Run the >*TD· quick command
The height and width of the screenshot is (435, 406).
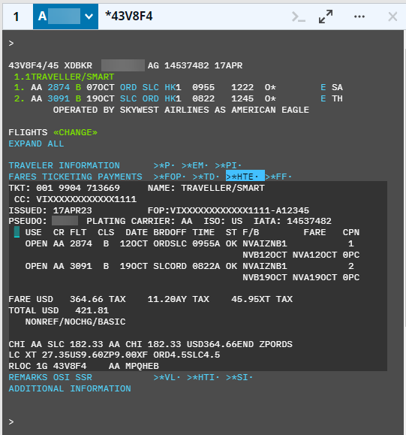click(x=206, y=177)
